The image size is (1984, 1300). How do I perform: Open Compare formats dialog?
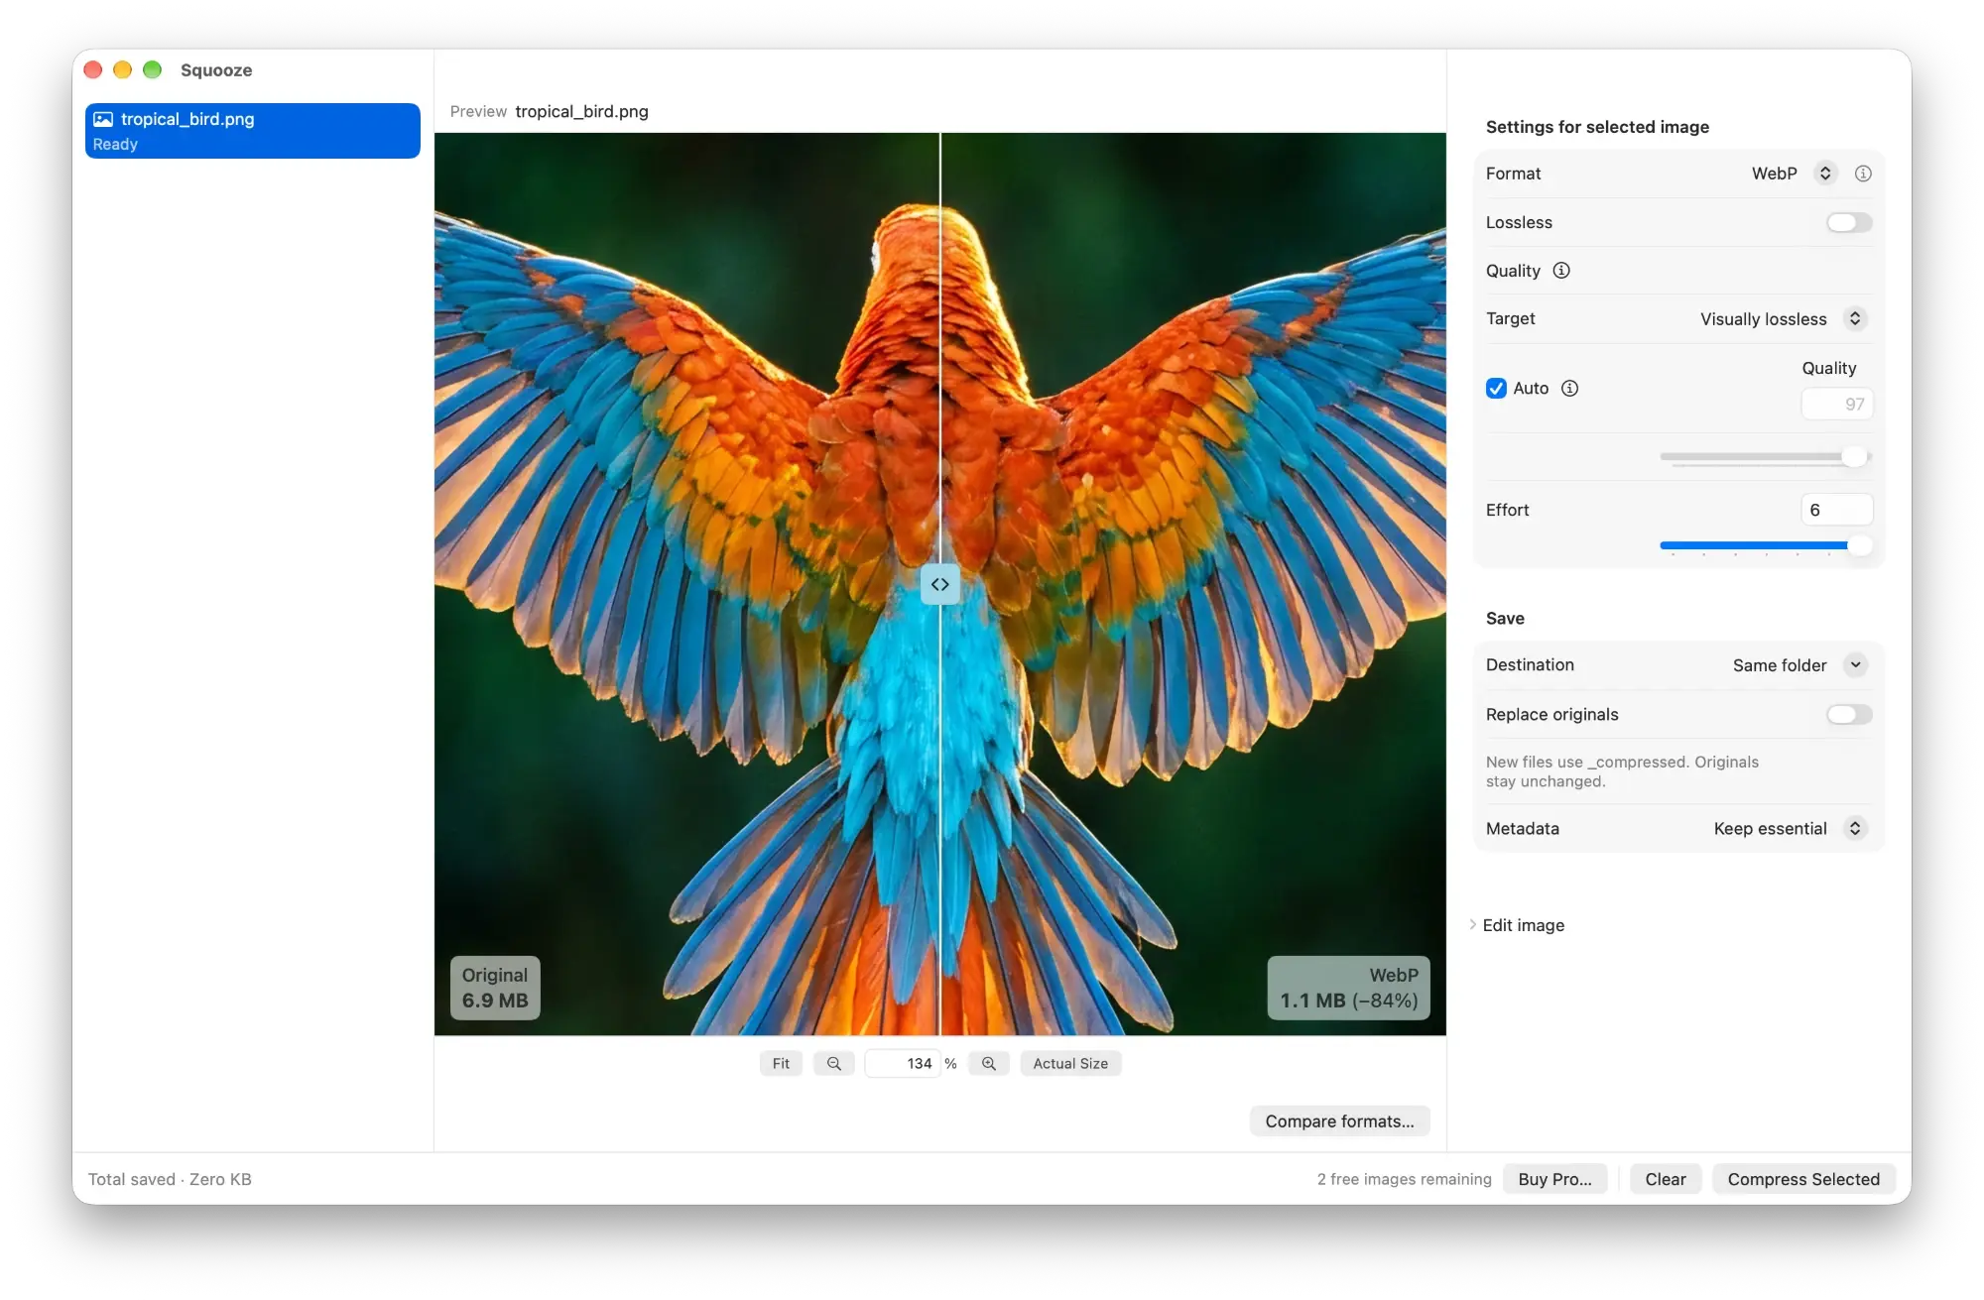(x=1340, y=1122)
